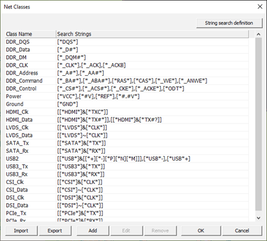Select the DDR_DQS class row

point(127,42)
